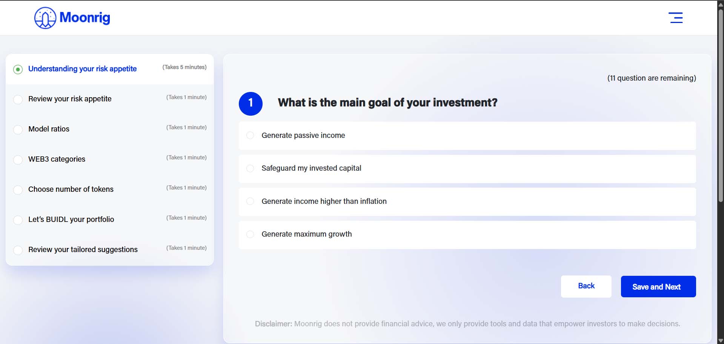The image size is (724, 344).
Task: Open the 'Model ratios' step
Action: [x=110, y=129]
